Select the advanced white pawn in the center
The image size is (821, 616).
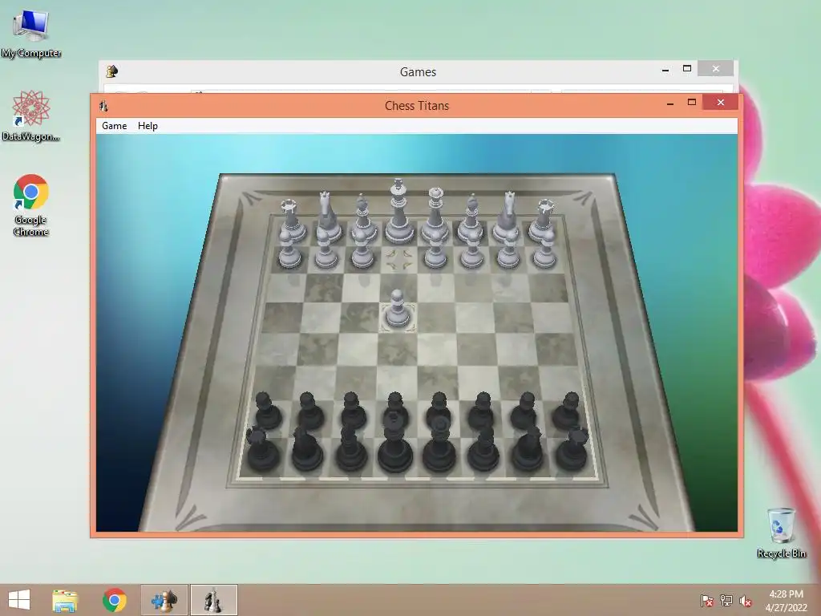(398, 309)
